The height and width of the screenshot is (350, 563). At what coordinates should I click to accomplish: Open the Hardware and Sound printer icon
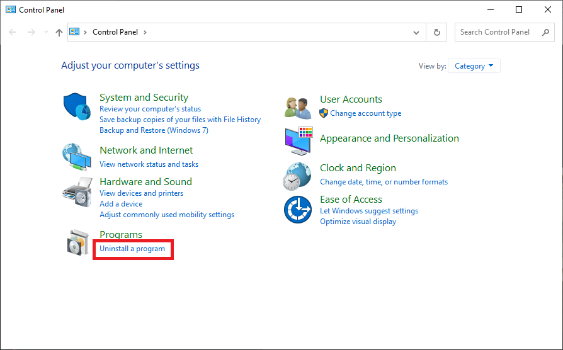pyautogui.click(x=77, y=192)
